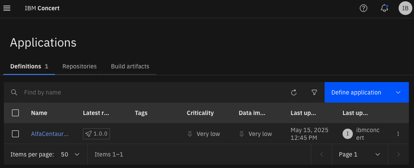Sort by the Criticality column header
Viewport: 414px width, 168px height.
click(x=200, y=113)
